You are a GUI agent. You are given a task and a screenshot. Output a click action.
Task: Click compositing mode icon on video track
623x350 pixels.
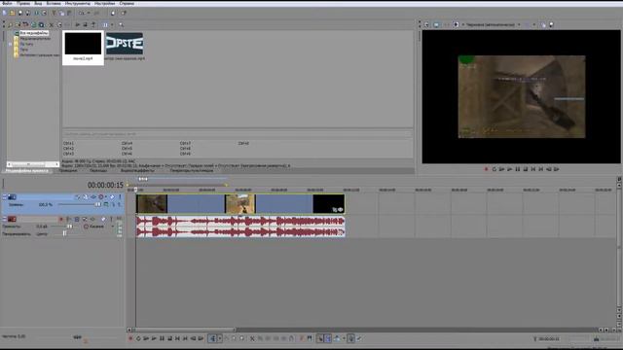tap(106, 204)
